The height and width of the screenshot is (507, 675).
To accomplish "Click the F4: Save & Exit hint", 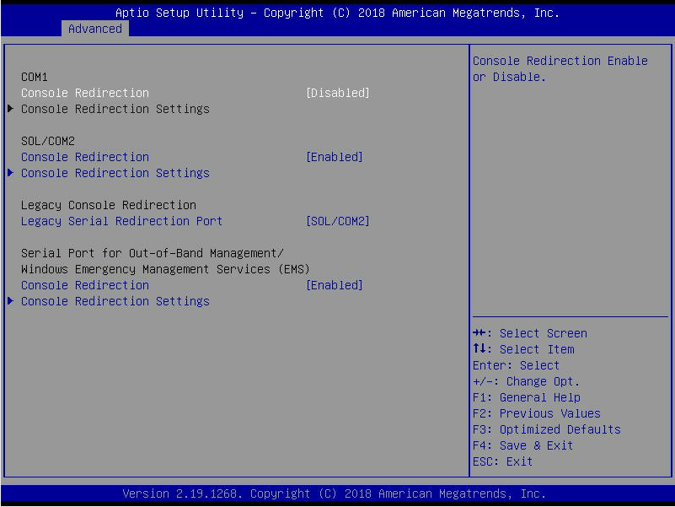I will (523, 445).
